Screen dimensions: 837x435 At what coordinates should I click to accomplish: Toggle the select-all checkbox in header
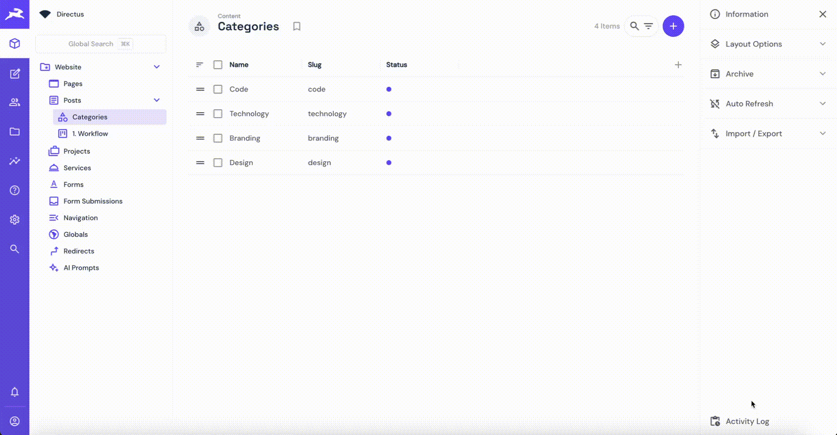pyautogui.click(x=218, y=65)
